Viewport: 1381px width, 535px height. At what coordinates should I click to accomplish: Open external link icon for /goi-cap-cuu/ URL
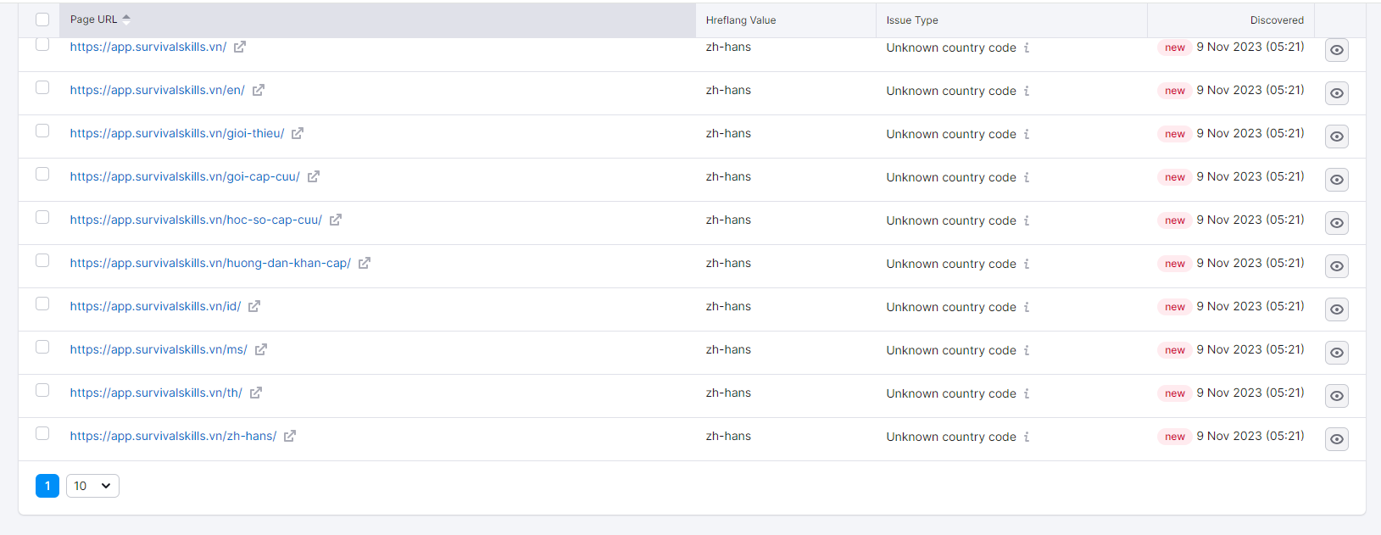click(314, 176)
